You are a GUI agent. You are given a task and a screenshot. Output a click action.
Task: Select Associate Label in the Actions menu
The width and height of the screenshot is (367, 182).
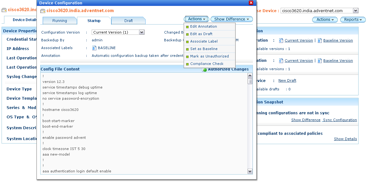[204, 41]
